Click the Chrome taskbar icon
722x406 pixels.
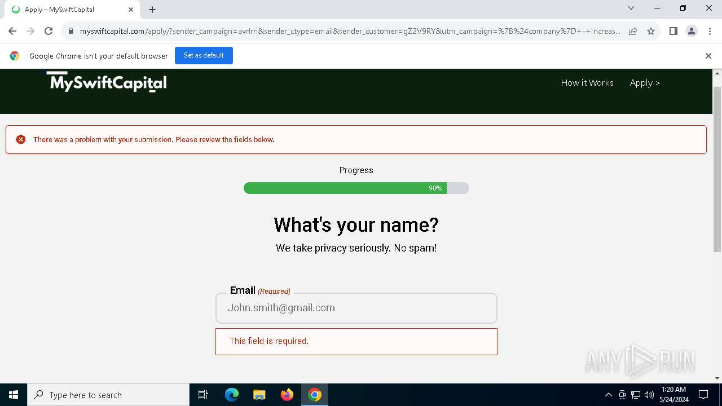315,395
